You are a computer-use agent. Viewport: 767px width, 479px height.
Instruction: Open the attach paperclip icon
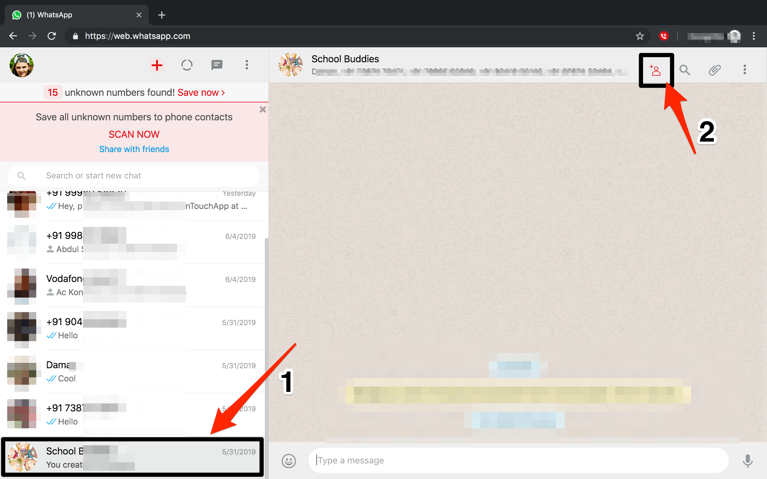(714, 70)
